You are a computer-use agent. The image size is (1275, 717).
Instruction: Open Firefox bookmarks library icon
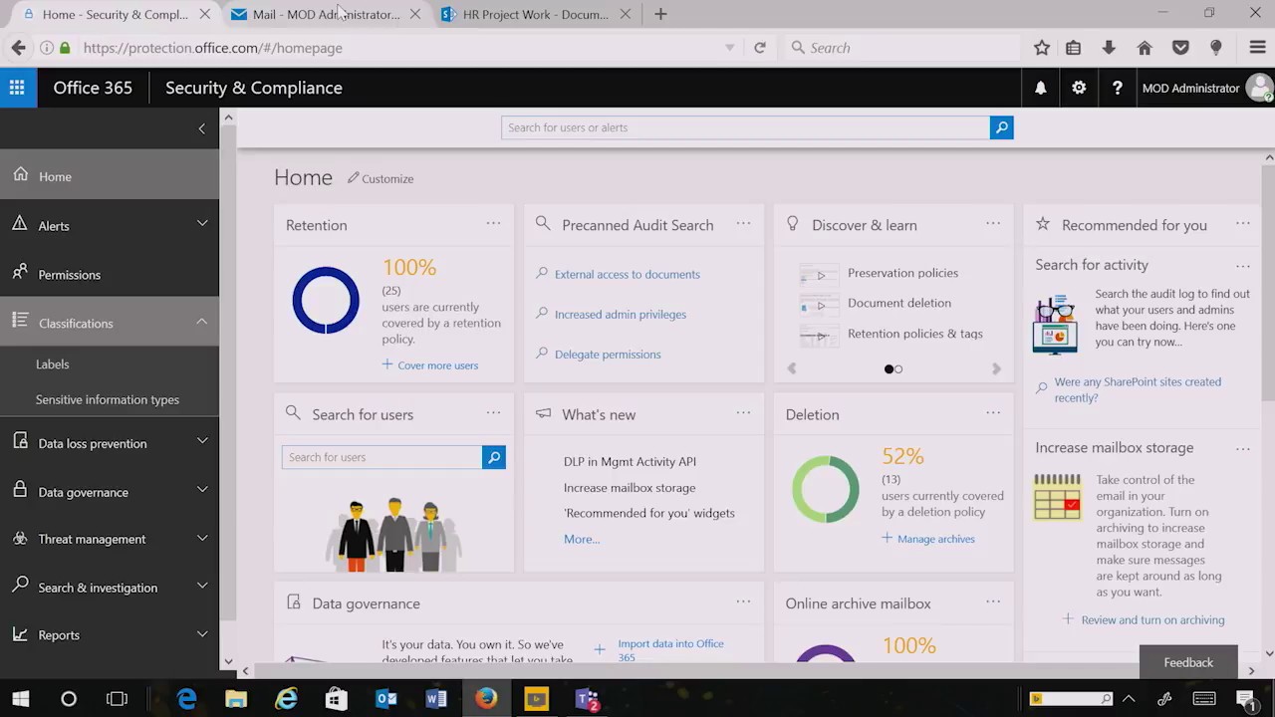click(x=1074, y=48)
